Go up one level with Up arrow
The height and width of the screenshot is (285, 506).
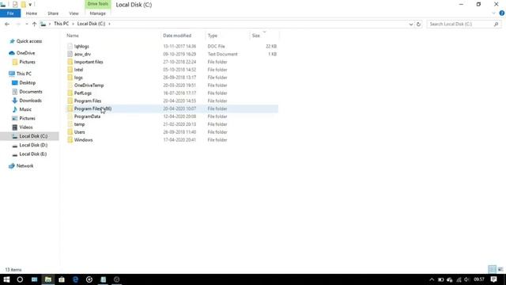click(x=34, y=24)
